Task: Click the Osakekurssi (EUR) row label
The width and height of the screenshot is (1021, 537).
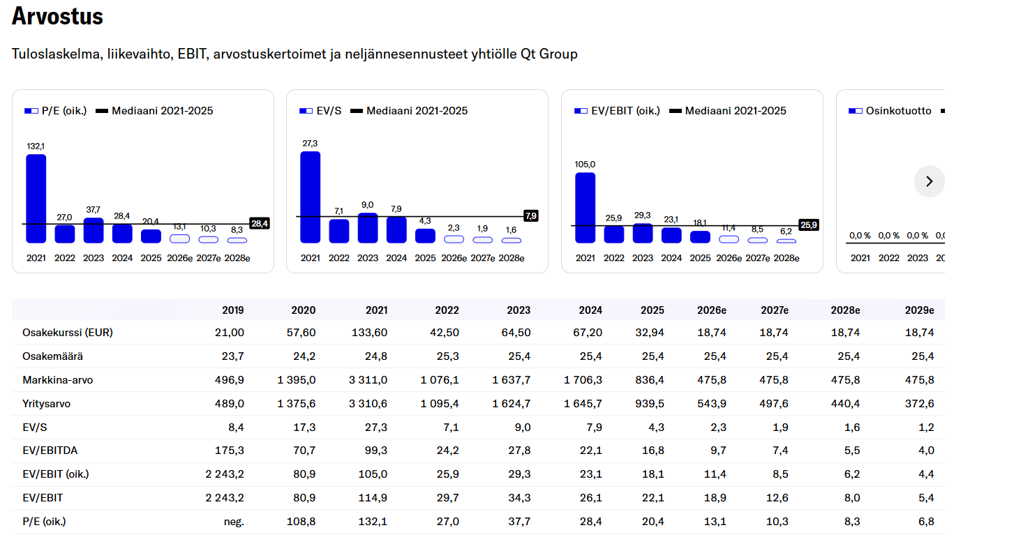Action: tap(68, 333)
